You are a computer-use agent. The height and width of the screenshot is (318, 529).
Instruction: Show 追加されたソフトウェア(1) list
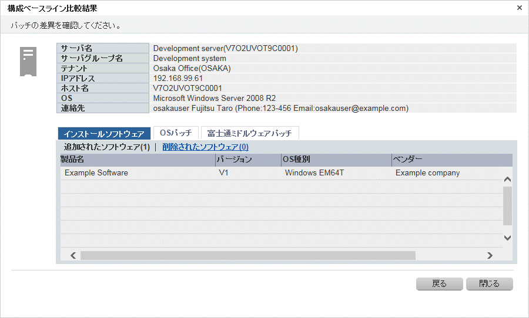click(107, 147)
